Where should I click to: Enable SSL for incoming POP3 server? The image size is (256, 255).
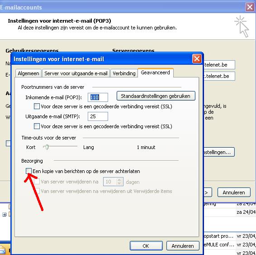point(37,106)
